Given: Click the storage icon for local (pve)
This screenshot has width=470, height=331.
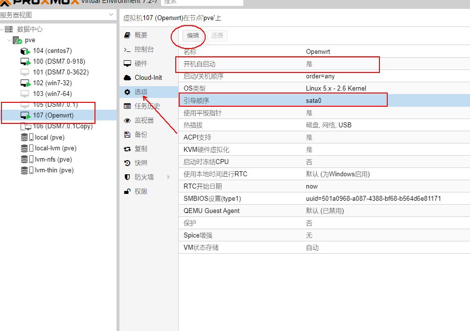Looking at the screenshot, I should (x=26, y=137).
